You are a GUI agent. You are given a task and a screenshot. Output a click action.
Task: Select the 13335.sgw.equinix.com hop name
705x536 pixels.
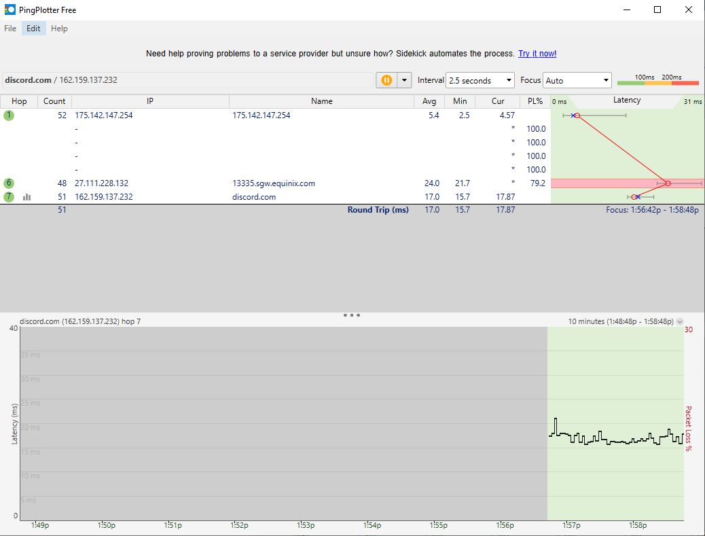tap(273, 183)
